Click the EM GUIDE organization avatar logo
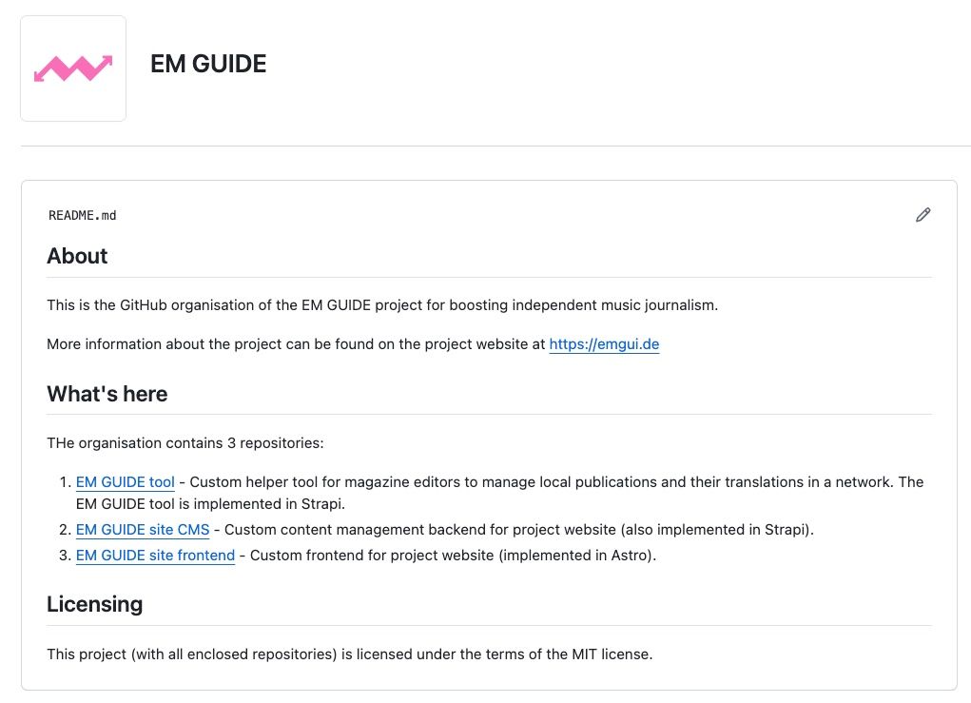The height and width of the screenshot is (703, 971). [x=73, y=68]
